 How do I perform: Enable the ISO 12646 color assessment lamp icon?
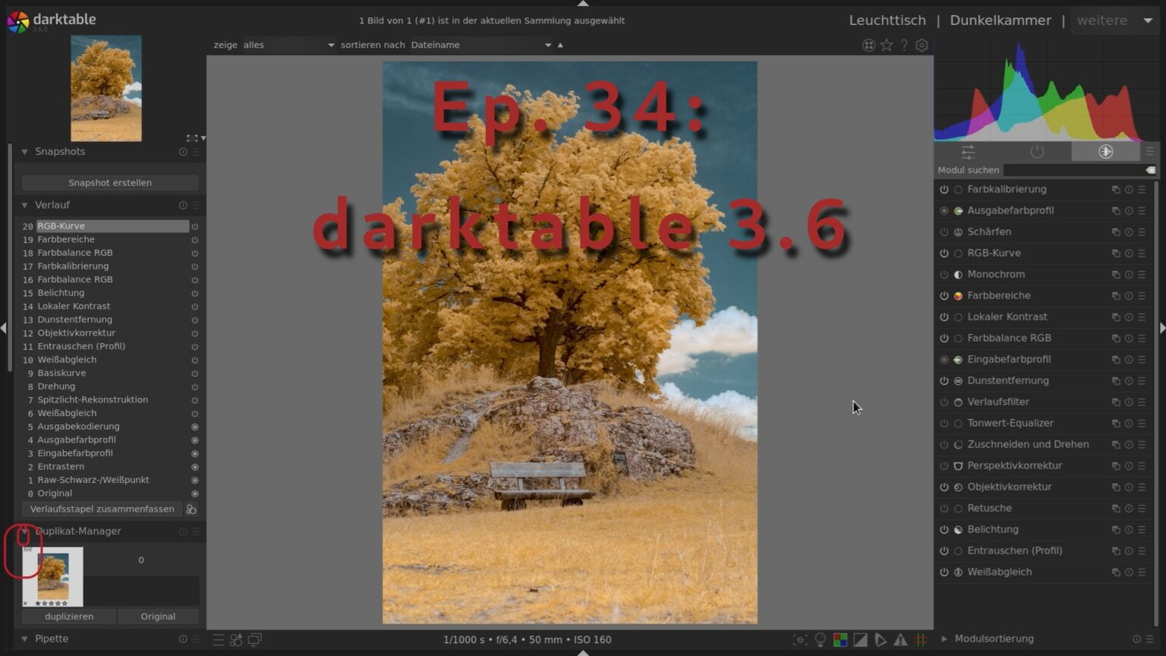click(821, 639)
